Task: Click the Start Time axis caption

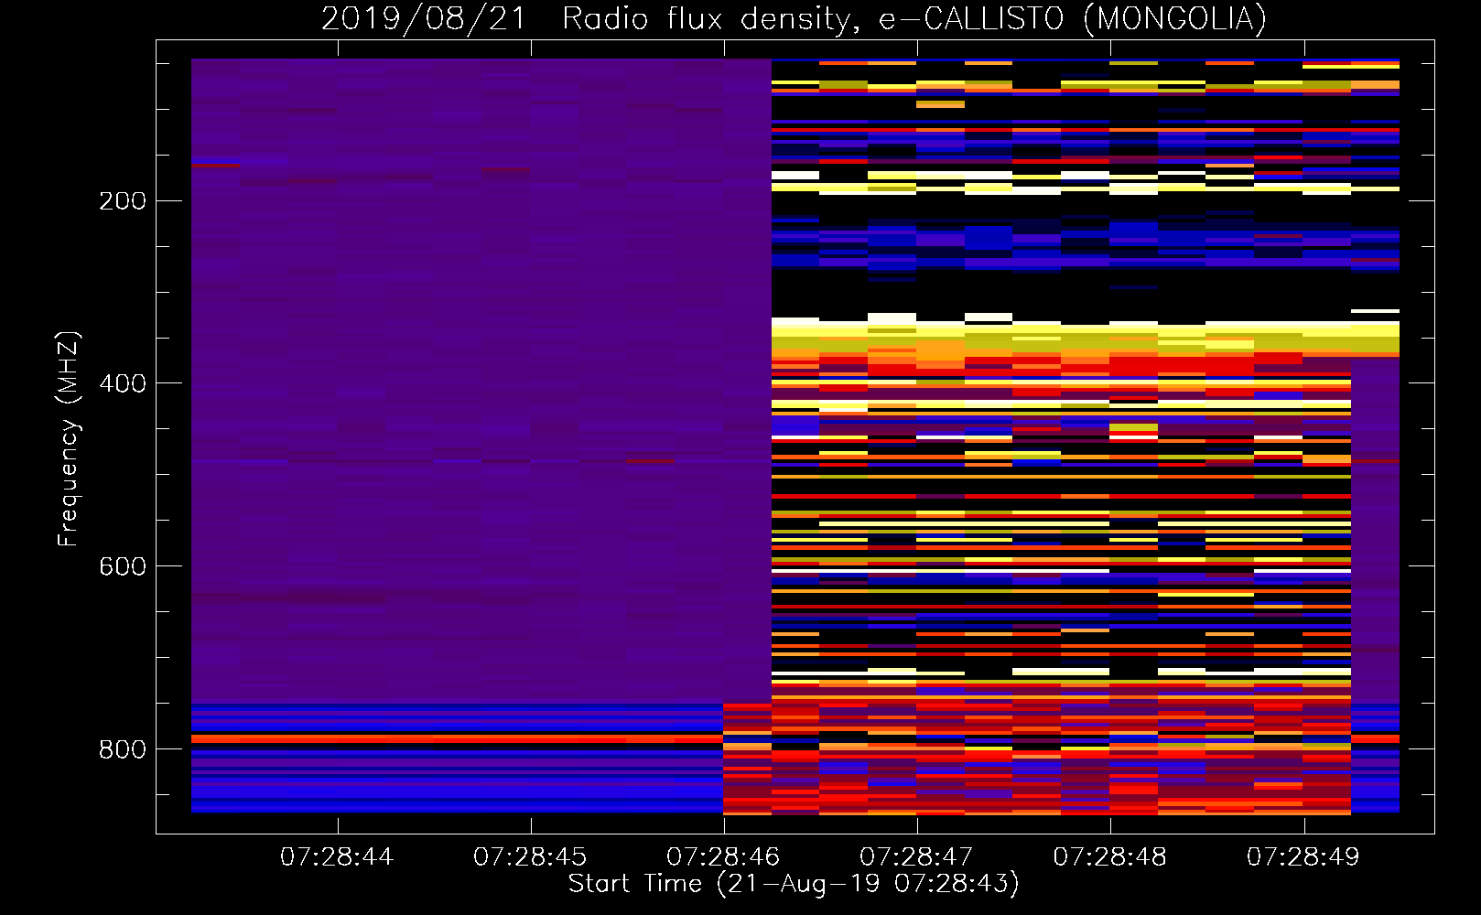Action: 794,884
